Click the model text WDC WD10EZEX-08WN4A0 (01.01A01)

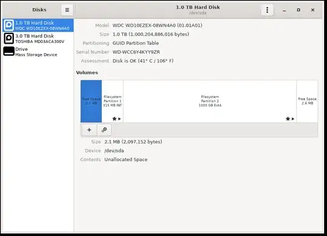click(x=157, y=25)
